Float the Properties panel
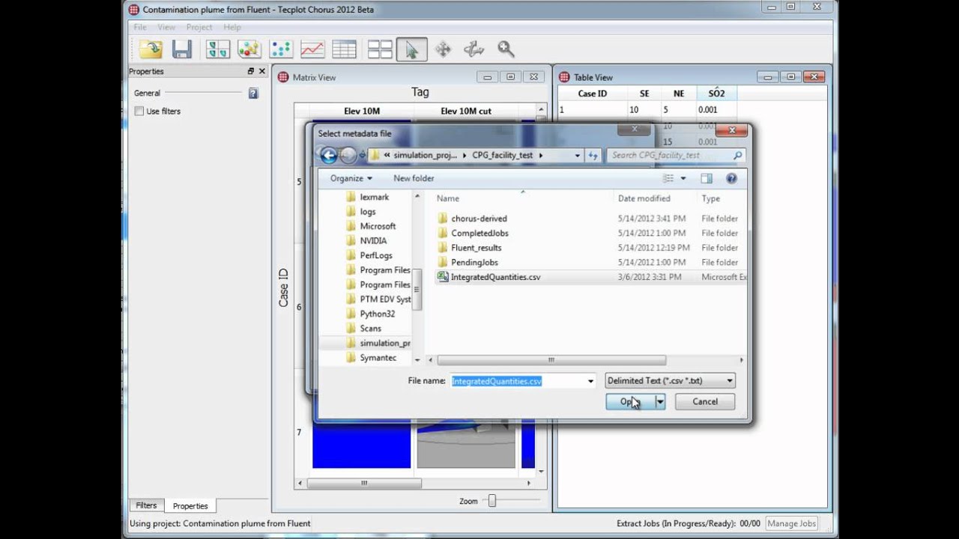This screenshot has height=539, width=959. [251, 71]
